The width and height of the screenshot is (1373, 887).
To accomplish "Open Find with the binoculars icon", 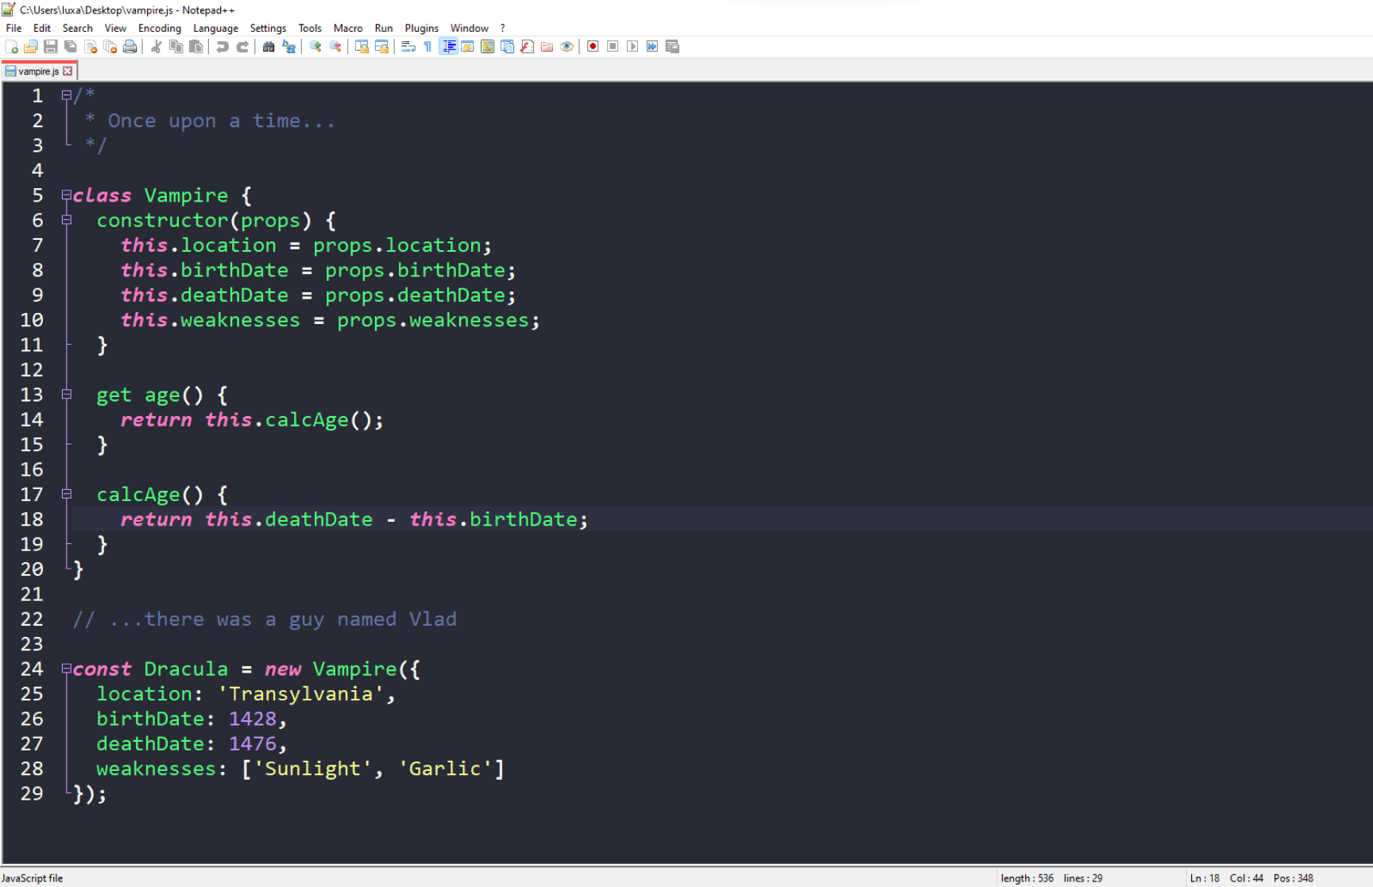I will click(x=269, y=46).
